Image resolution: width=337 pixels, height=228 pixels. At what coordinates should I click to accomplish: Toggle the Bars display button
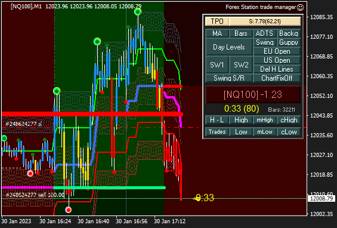(x=241, y=33)
